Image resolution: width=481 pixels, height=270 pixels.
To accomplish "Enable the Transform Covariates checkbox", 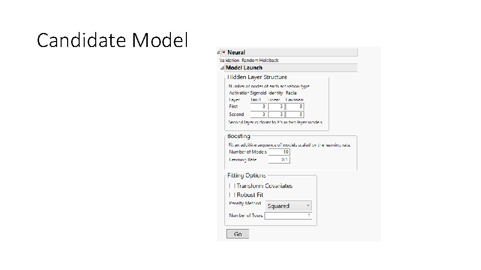I will 231,186.
